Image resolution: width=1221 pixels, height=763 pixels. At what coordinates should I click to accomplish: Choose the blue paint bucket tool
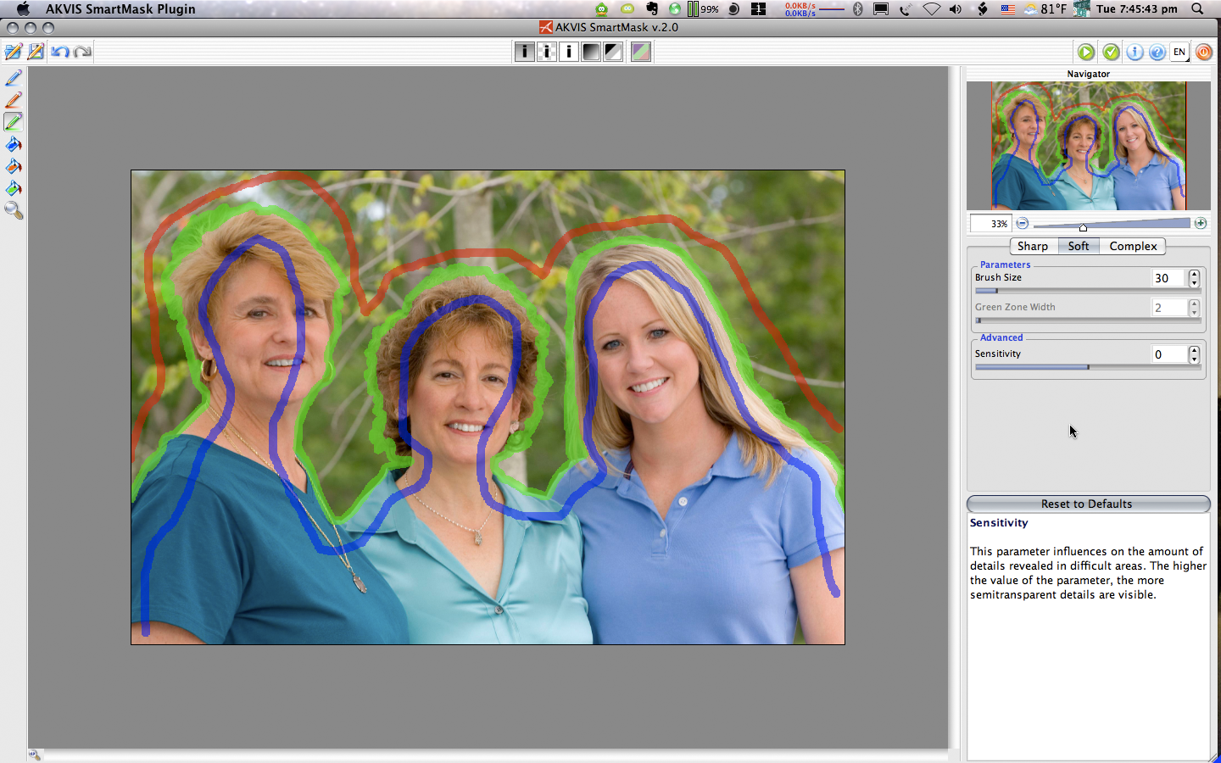[x=14, y=144]
